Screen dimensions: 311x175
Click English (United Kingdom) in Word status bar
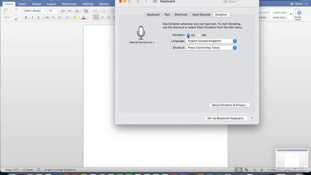tap(60, 170)
